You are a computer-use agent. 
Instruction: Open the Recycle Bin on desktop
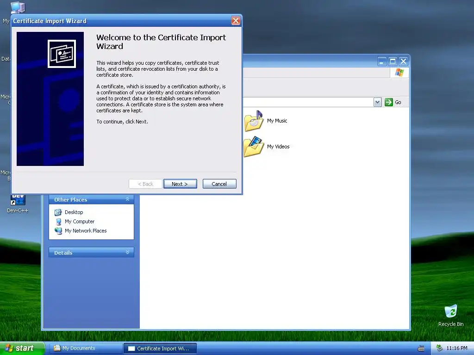[451, 315]
